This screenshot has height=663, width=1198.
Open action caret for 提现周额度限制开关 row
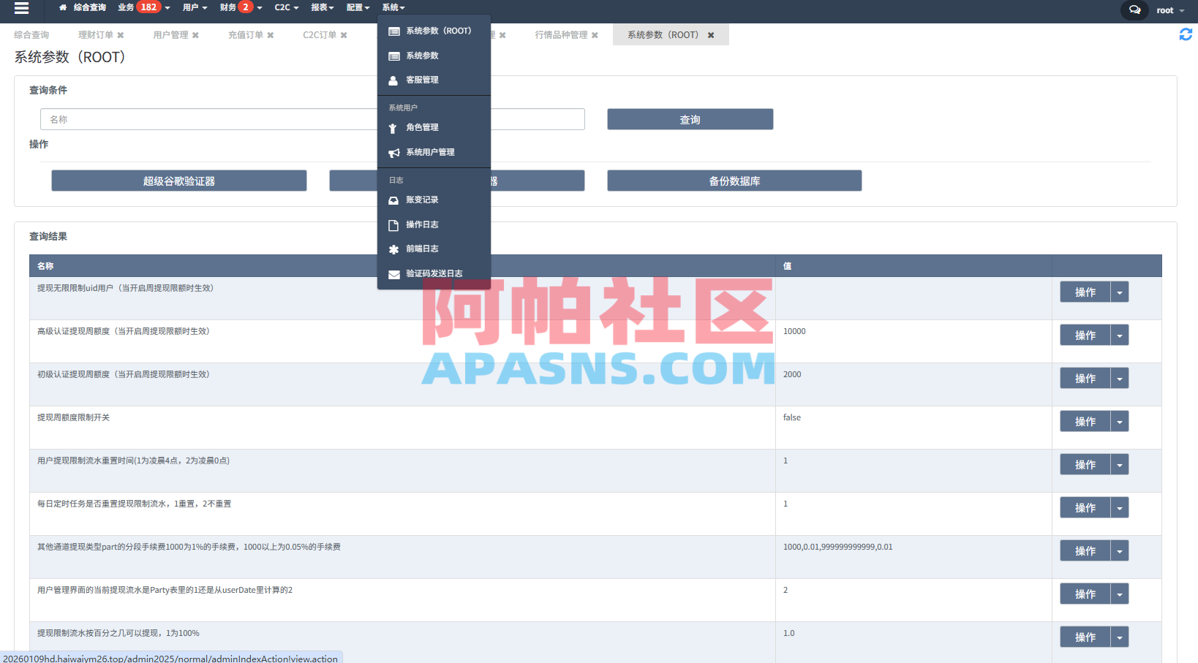[1120, 421]
